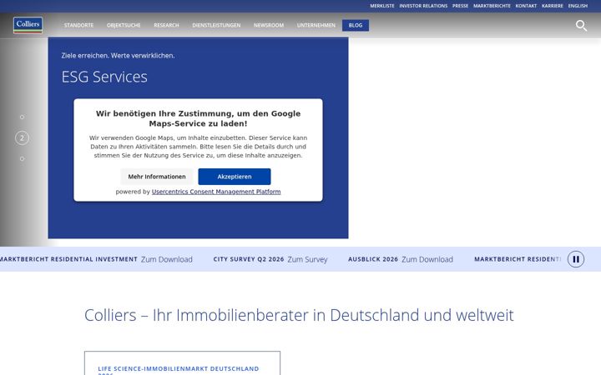Open the Presse link

(460, 6)
